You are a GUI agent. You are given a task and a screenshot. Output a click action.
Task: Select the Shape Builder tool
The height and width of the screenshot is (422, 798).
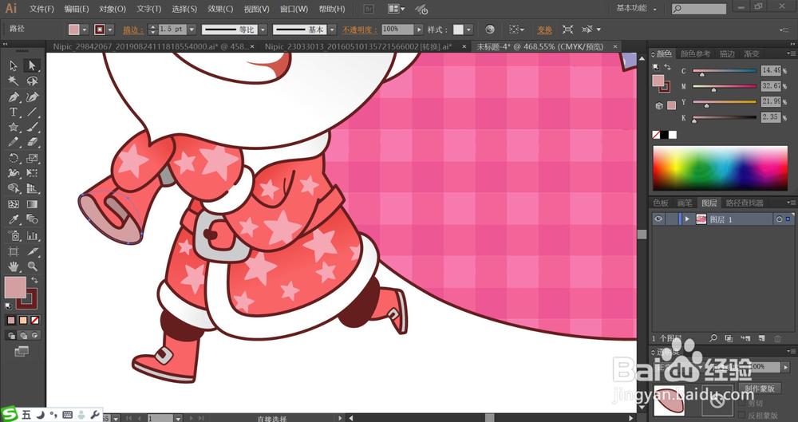(x=14, y=189)
